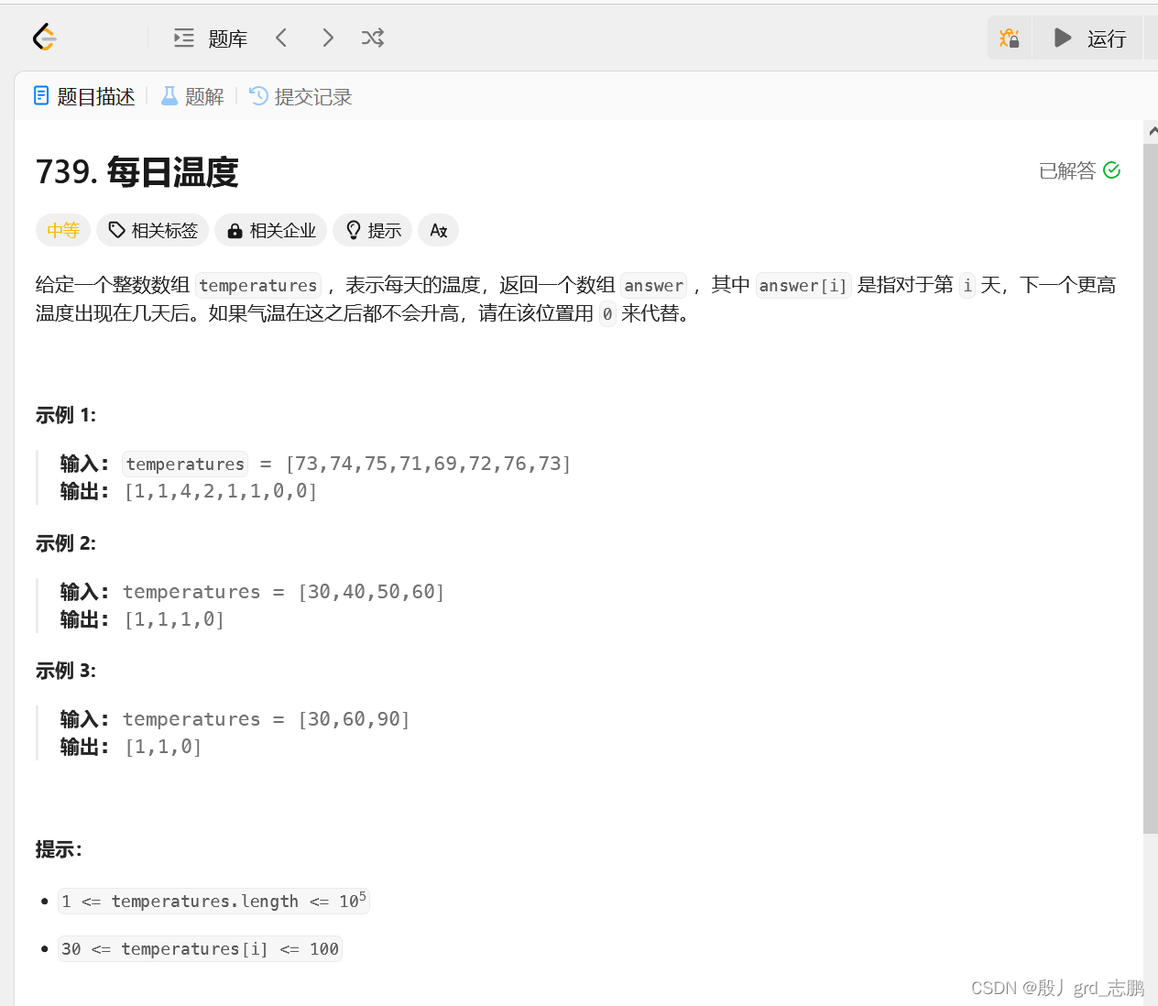Select the 题目描述 tab
Screen dimensions: 1158x1006
[x=95, y=95]
